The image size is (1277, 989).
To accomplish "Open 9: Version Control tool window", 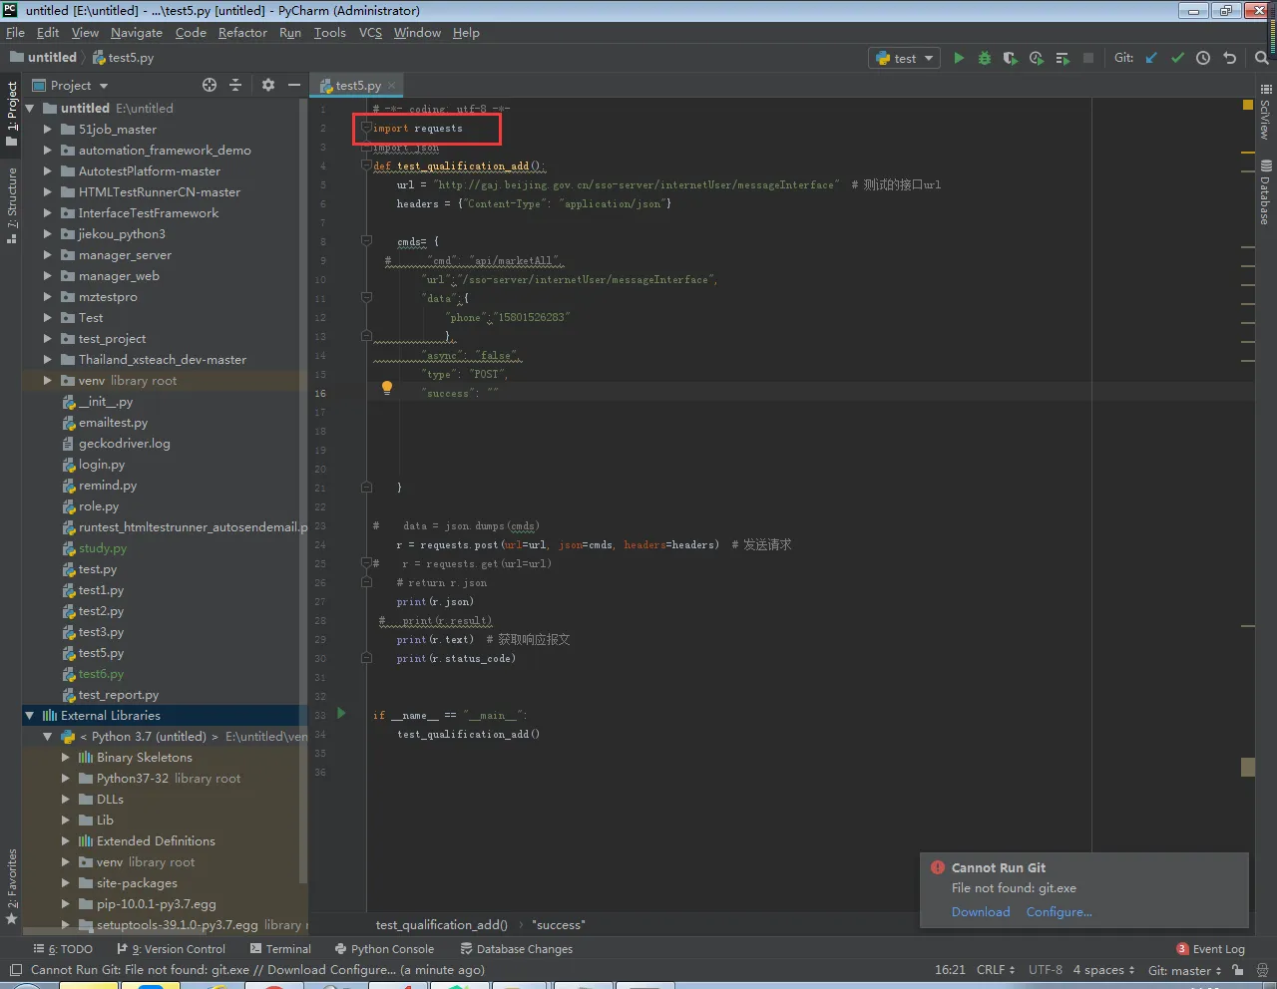I will tap(171, 949).
